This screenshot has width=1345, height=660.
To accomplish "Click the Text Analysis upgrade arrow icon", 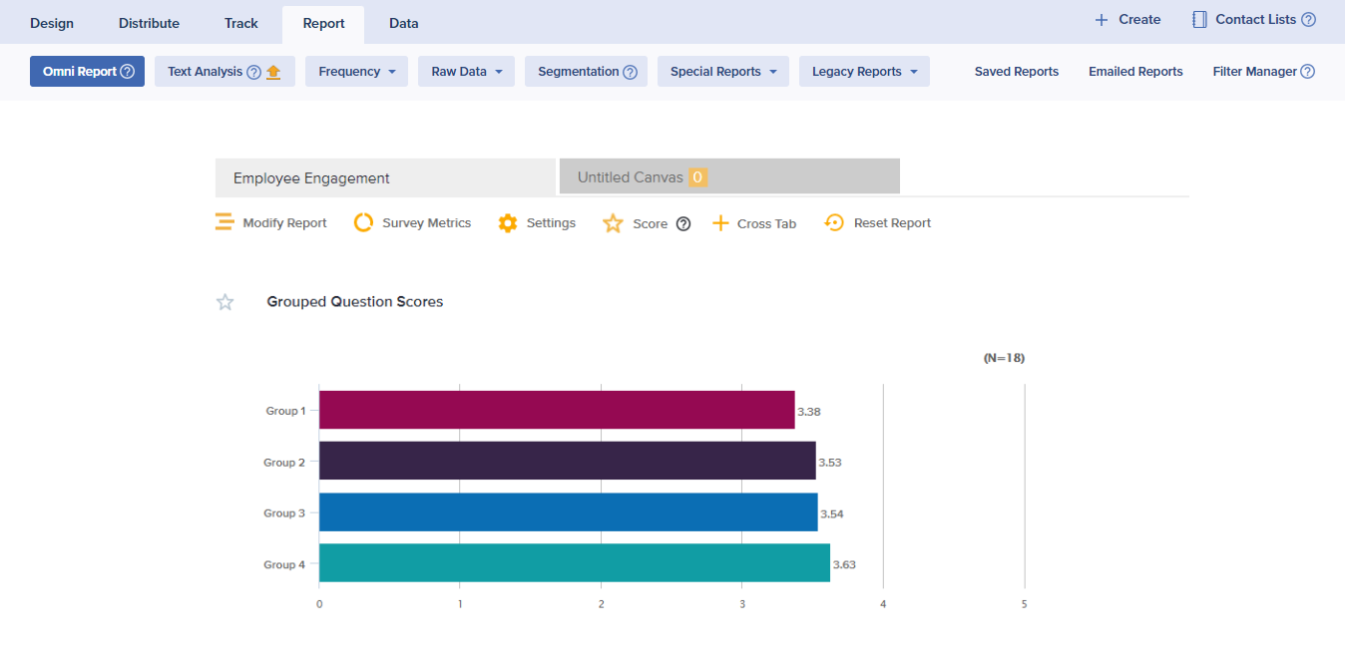I will [x=273, y=72].
